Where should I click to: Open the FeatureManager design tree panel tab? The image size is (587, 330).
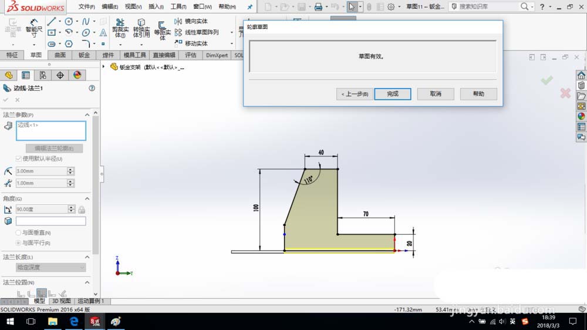(x=9, y=75)
